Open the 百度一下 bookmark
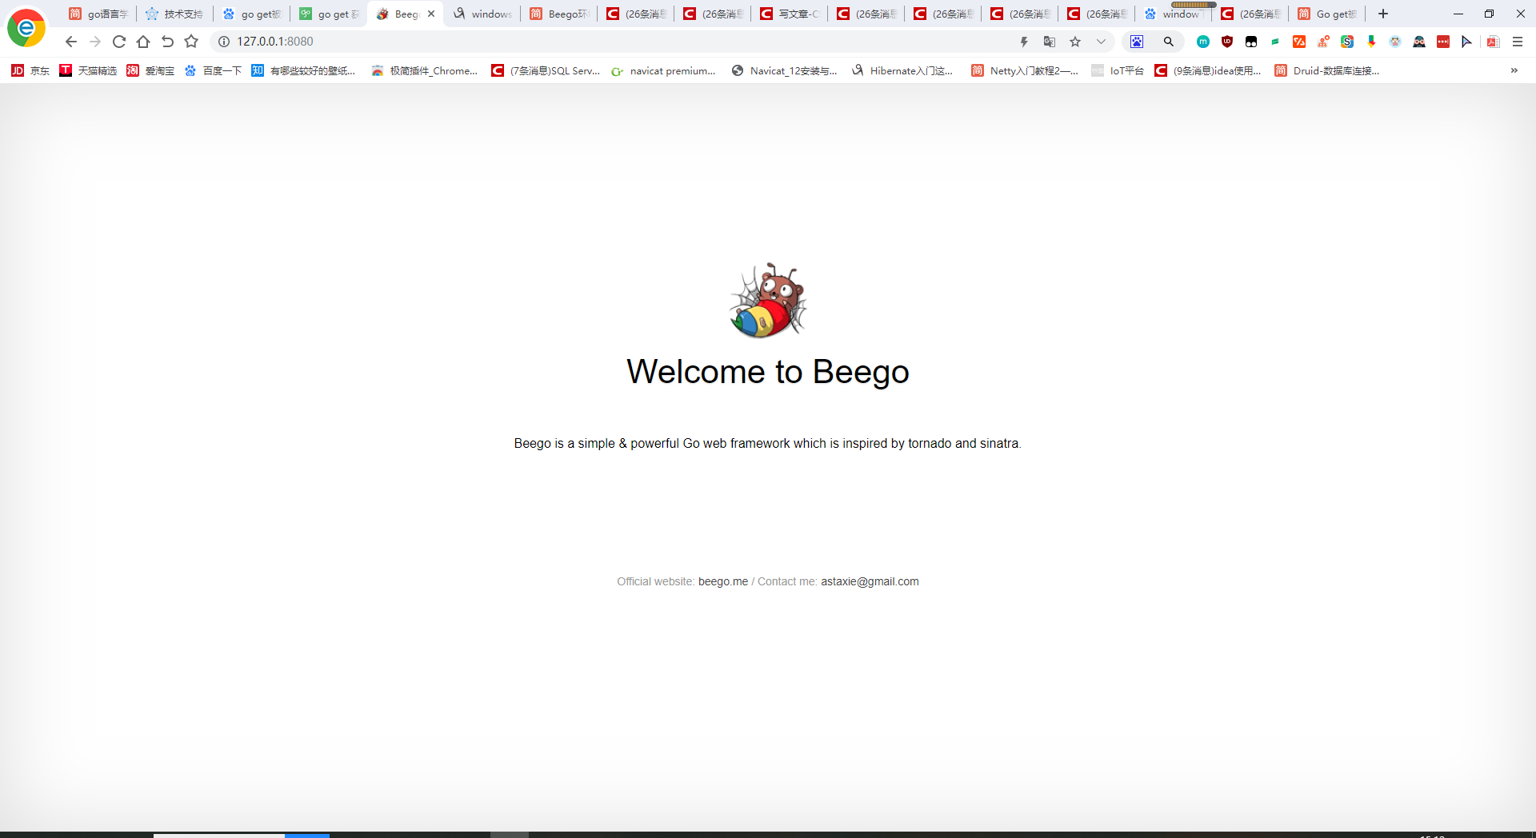The image size is (1536, 838). 213,70
